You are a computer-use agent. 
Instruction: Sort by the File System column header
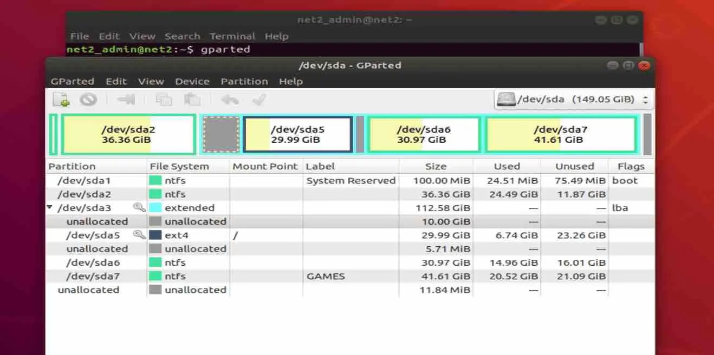pyautogui.click(x=189, y=166)
